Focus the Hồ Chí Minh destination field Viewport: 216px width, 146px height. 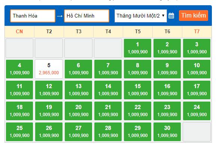point(86,16)
